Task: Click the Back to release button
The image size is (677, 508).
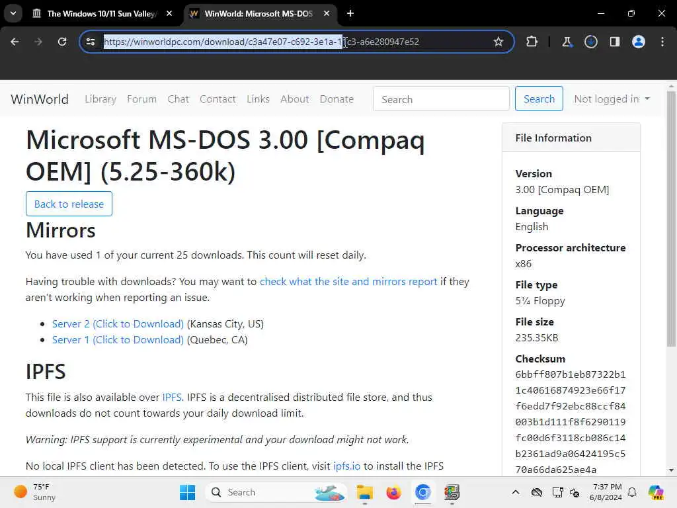Action: [x=69, y=204]
